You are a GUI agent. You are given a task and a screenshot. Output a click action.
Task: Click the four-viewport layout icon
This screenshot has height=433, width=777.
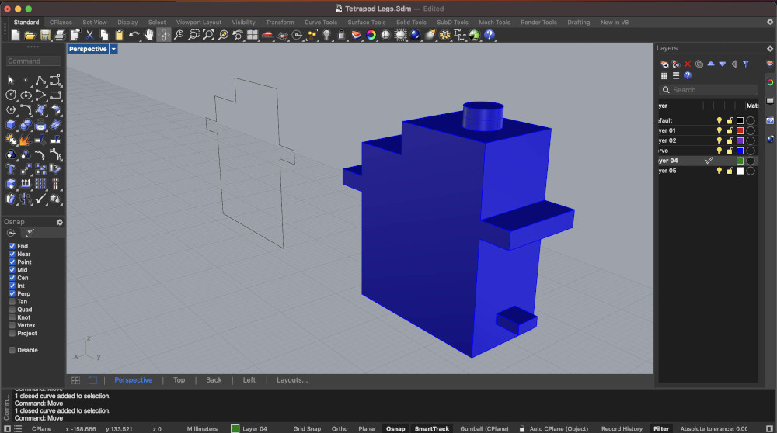click(253, 35)
